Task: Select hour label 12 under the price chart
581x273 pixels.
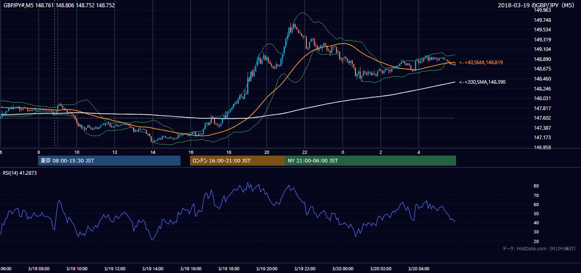Action: click(115, 152)
